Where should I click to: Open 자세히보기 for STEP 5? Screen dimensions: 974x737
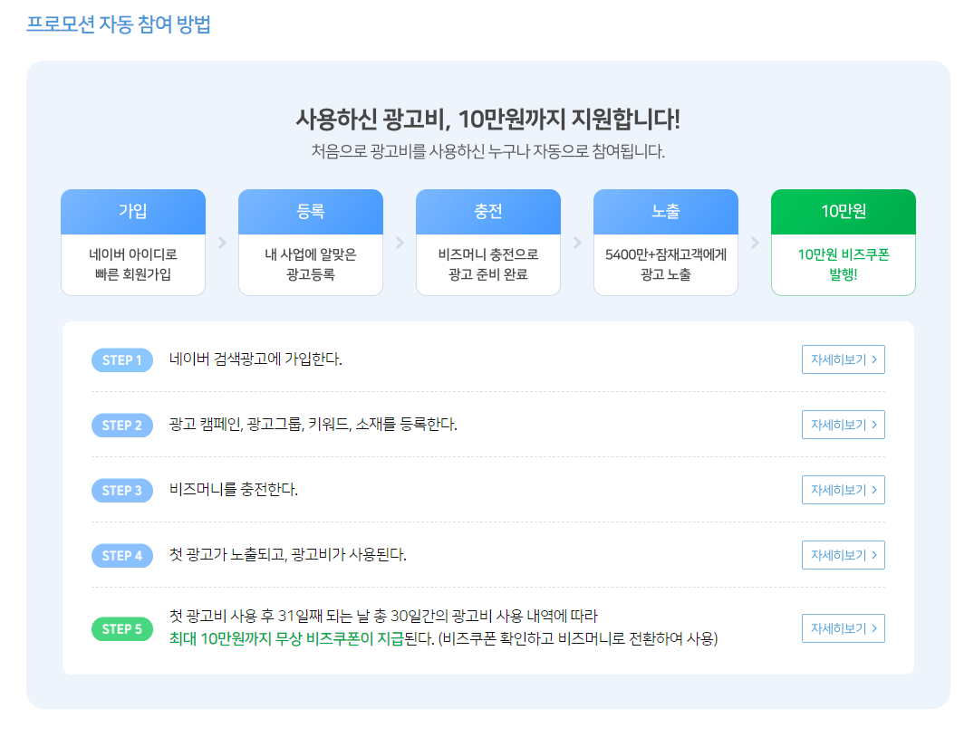[x=843, y=628]
